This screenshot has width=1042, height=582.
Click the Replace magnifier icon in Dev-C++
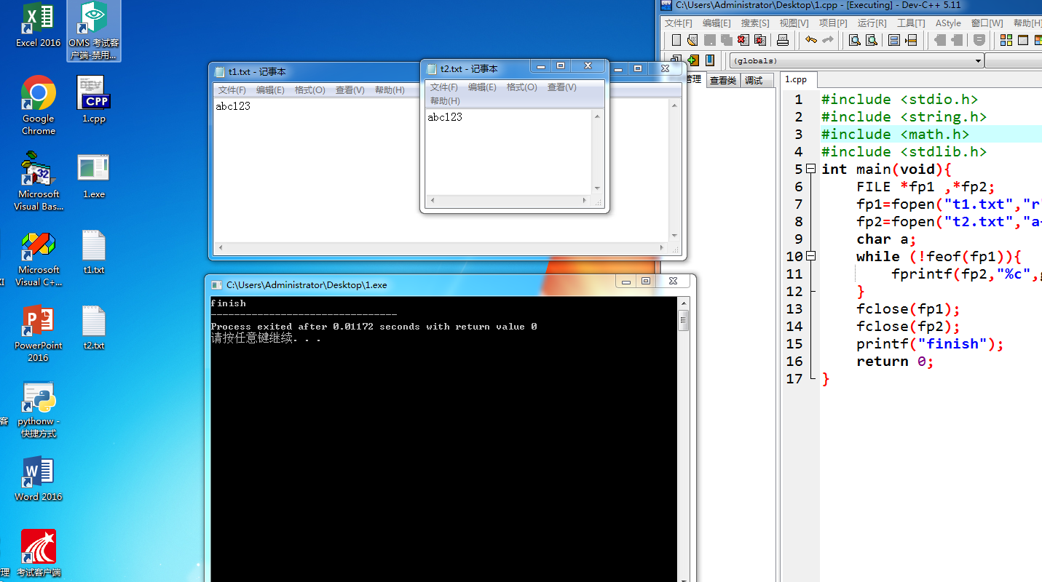pos(871,40)
